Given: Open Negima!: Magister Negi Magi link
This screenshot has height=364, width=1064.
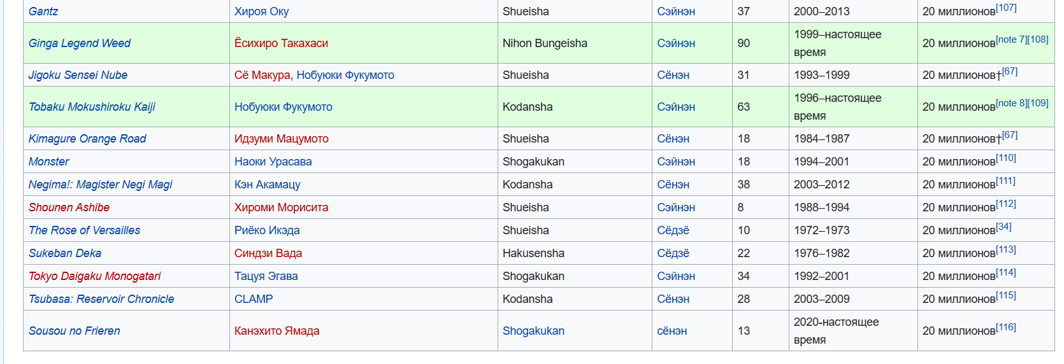Looking at the screenshot, I should [x=100, y=185].
